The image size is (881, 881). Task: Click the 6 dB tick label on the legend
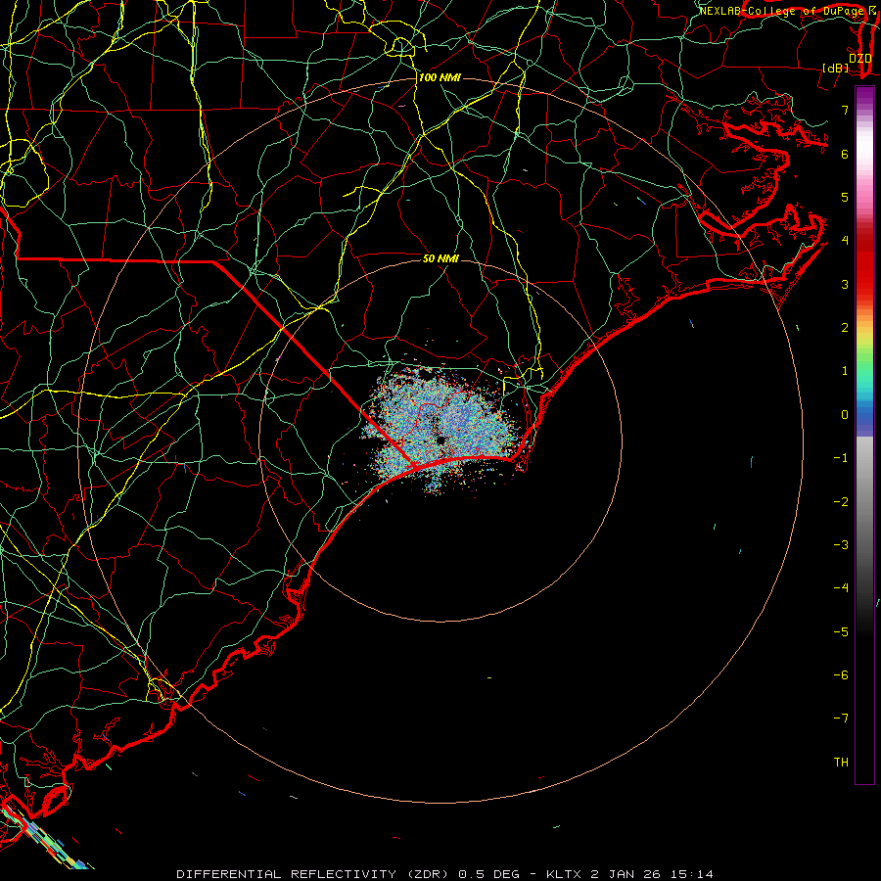pos(845,154)
